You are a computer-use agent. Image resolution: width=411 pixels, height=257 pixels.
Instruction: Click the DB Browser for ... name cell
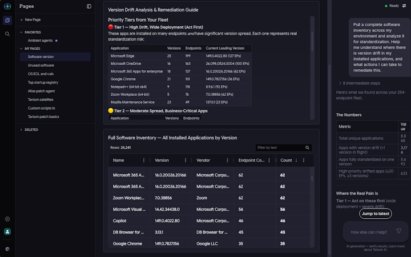tap(128, 232)
